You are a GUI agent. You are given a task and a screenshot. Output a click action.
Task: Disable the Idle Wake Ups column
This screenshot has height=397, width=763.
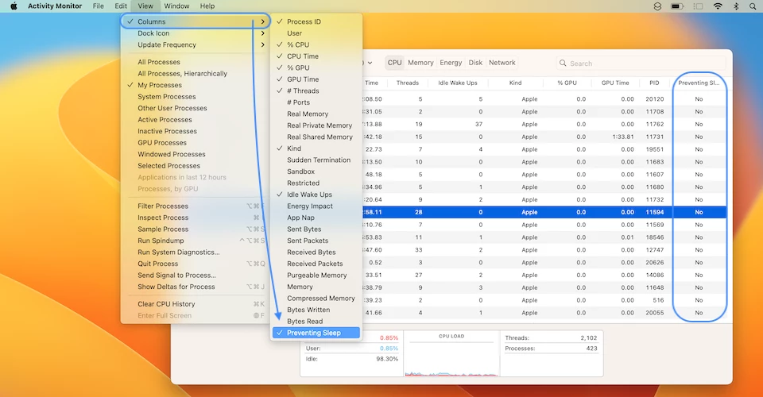pyautogui.click(x=316, y=195)
